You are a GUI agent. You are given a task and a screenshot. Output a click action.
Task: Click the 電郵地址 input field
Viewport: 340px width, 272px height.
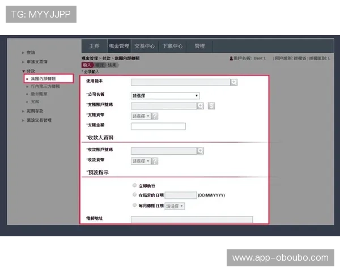pos(192,219)
